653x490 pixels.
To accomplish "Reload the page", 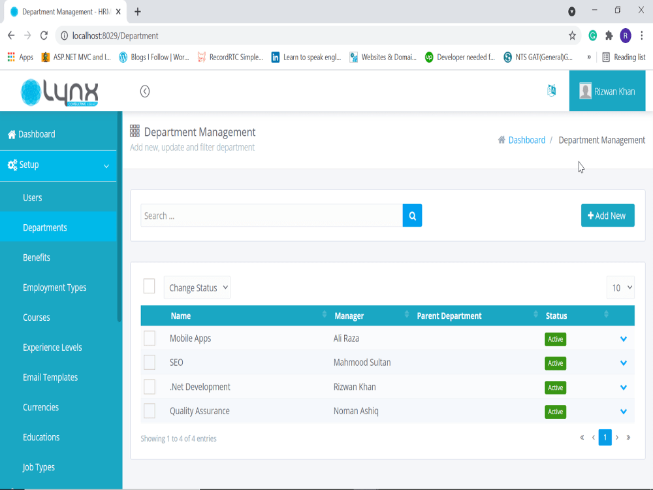I will (44, 36).
